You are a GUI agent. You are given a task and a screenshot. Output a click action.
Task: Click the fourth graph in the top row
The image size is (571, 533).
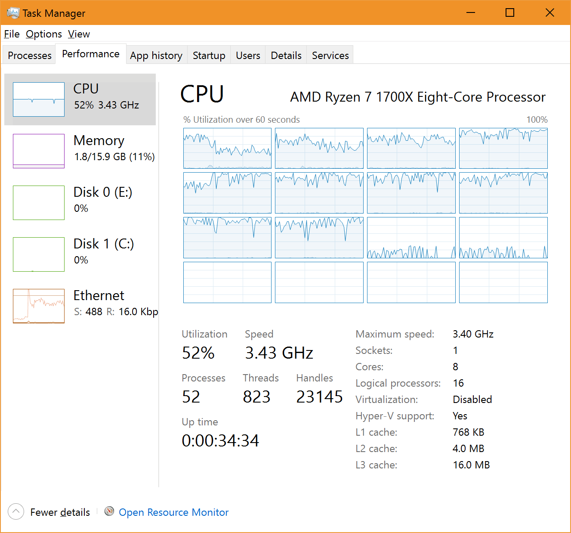tap(503, 148)
